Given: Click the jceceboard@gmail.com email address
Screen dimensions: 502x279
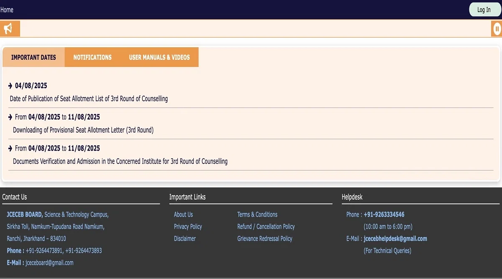Looking at the screenshot, I should coord(49,263).
